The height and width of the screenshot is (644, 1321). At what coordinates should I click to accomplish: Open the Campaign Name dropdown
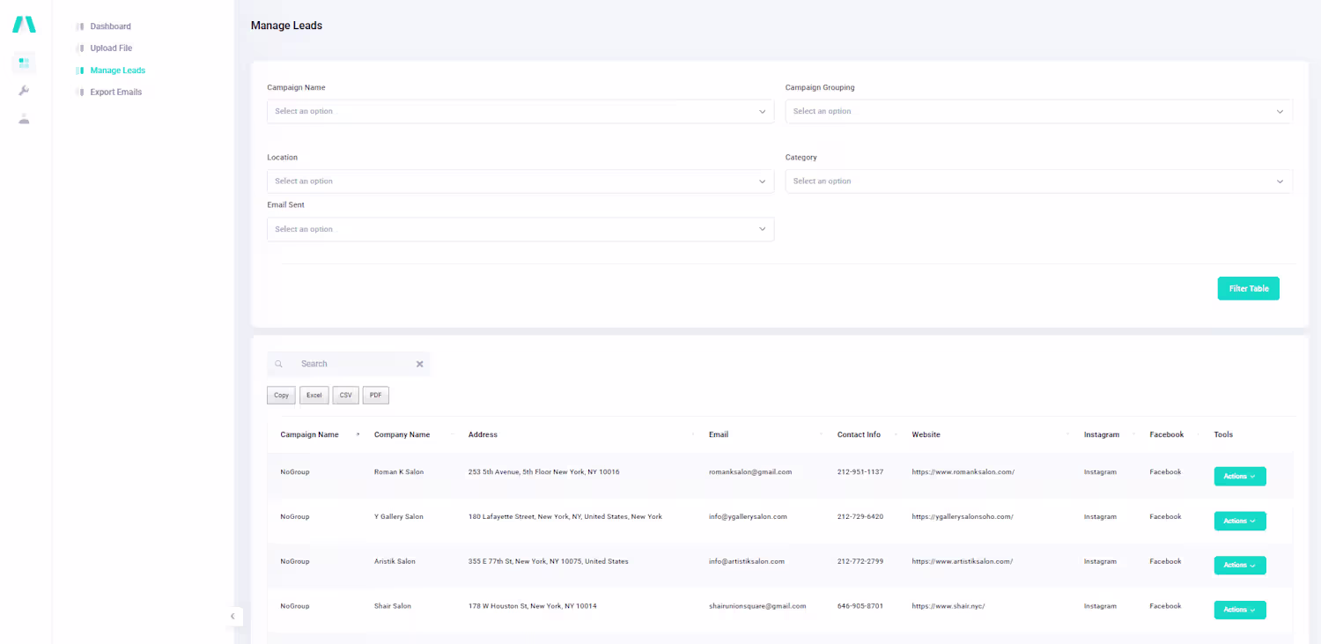point(520,112)
